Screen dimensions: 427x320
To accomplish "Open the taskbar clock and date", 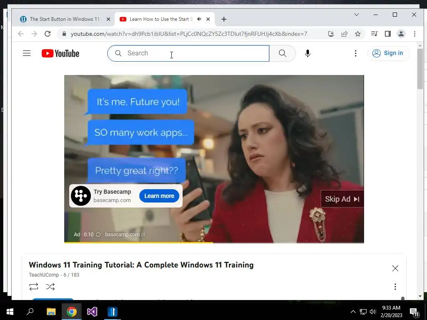I will 391,312.
